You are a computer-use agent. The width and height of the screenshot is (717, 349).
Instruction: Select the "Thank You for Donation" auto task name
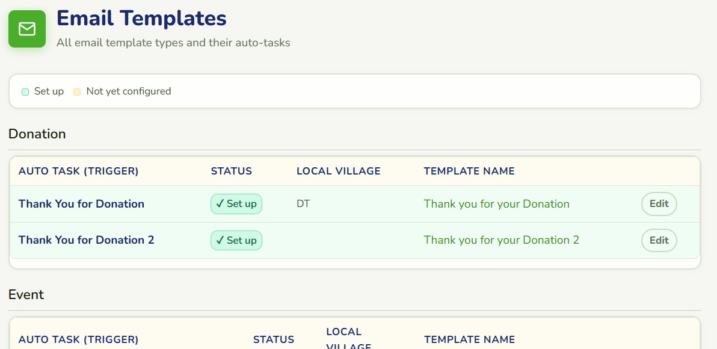point(81,204)
